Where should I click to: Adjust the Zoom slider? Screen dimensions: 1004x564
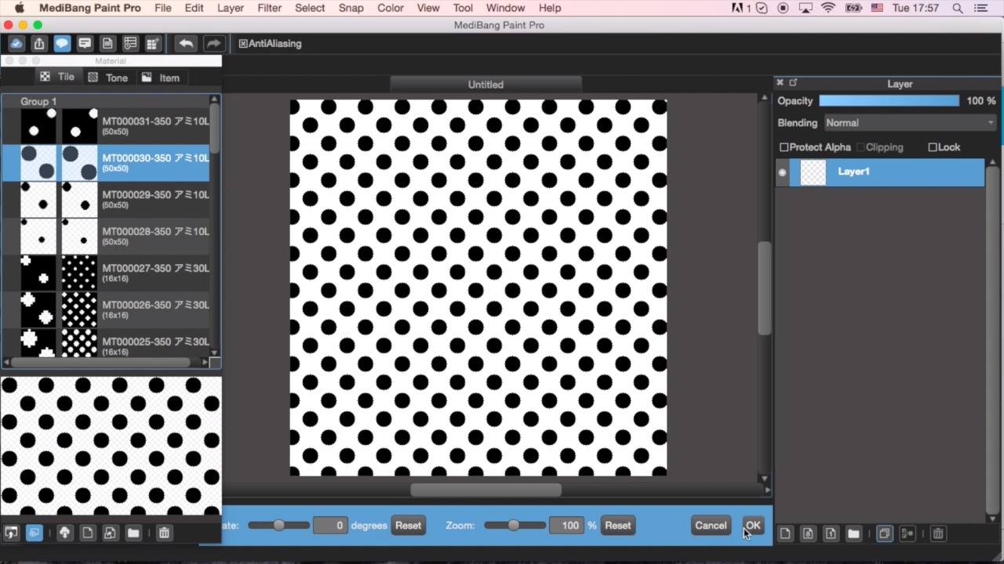514,525
